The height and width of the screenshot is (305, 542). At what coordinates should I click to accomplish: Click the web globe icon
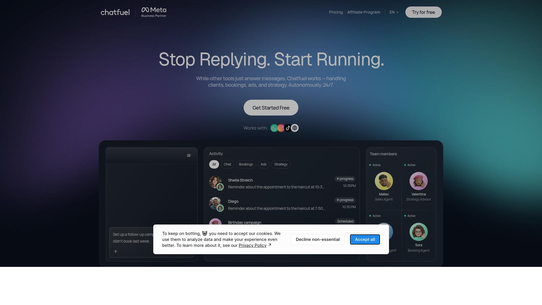click(295, 128)
